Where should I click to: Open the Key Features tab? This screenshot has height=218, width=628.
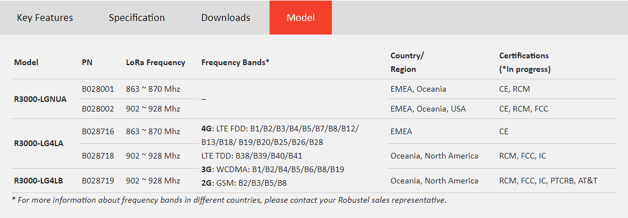tap(45, 18)
